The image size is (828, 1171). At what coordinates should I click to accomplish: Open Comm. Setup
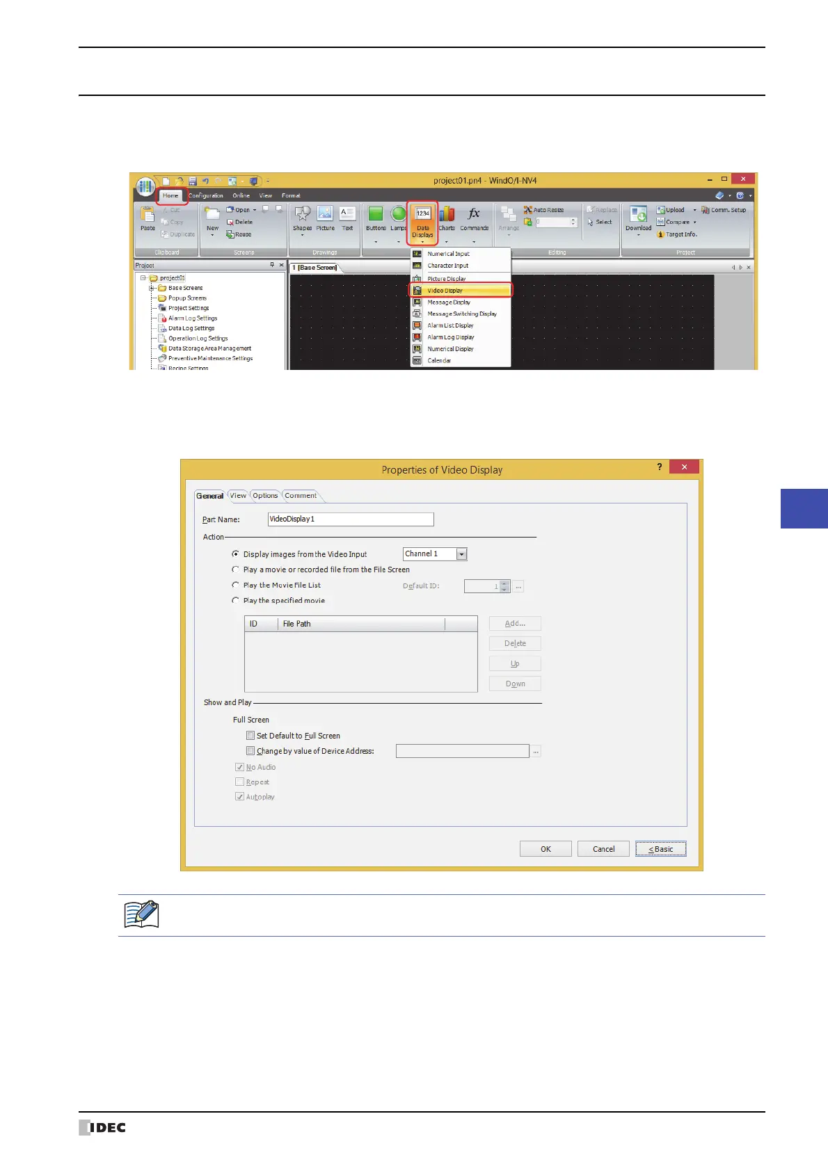pos(724,210)
